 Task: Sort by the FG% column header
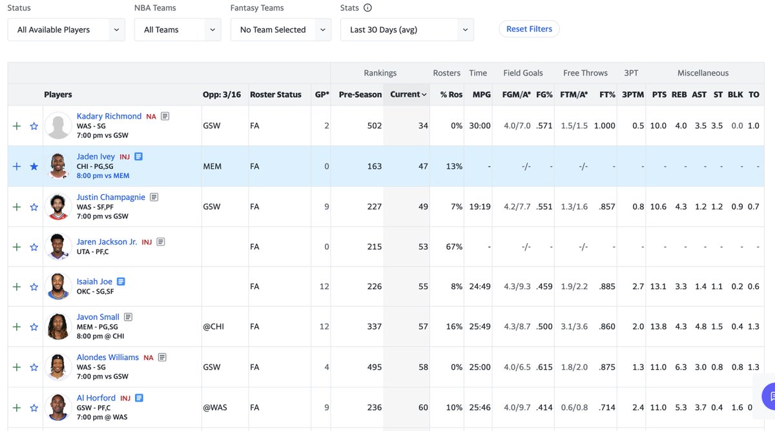[x=544, y=94]
